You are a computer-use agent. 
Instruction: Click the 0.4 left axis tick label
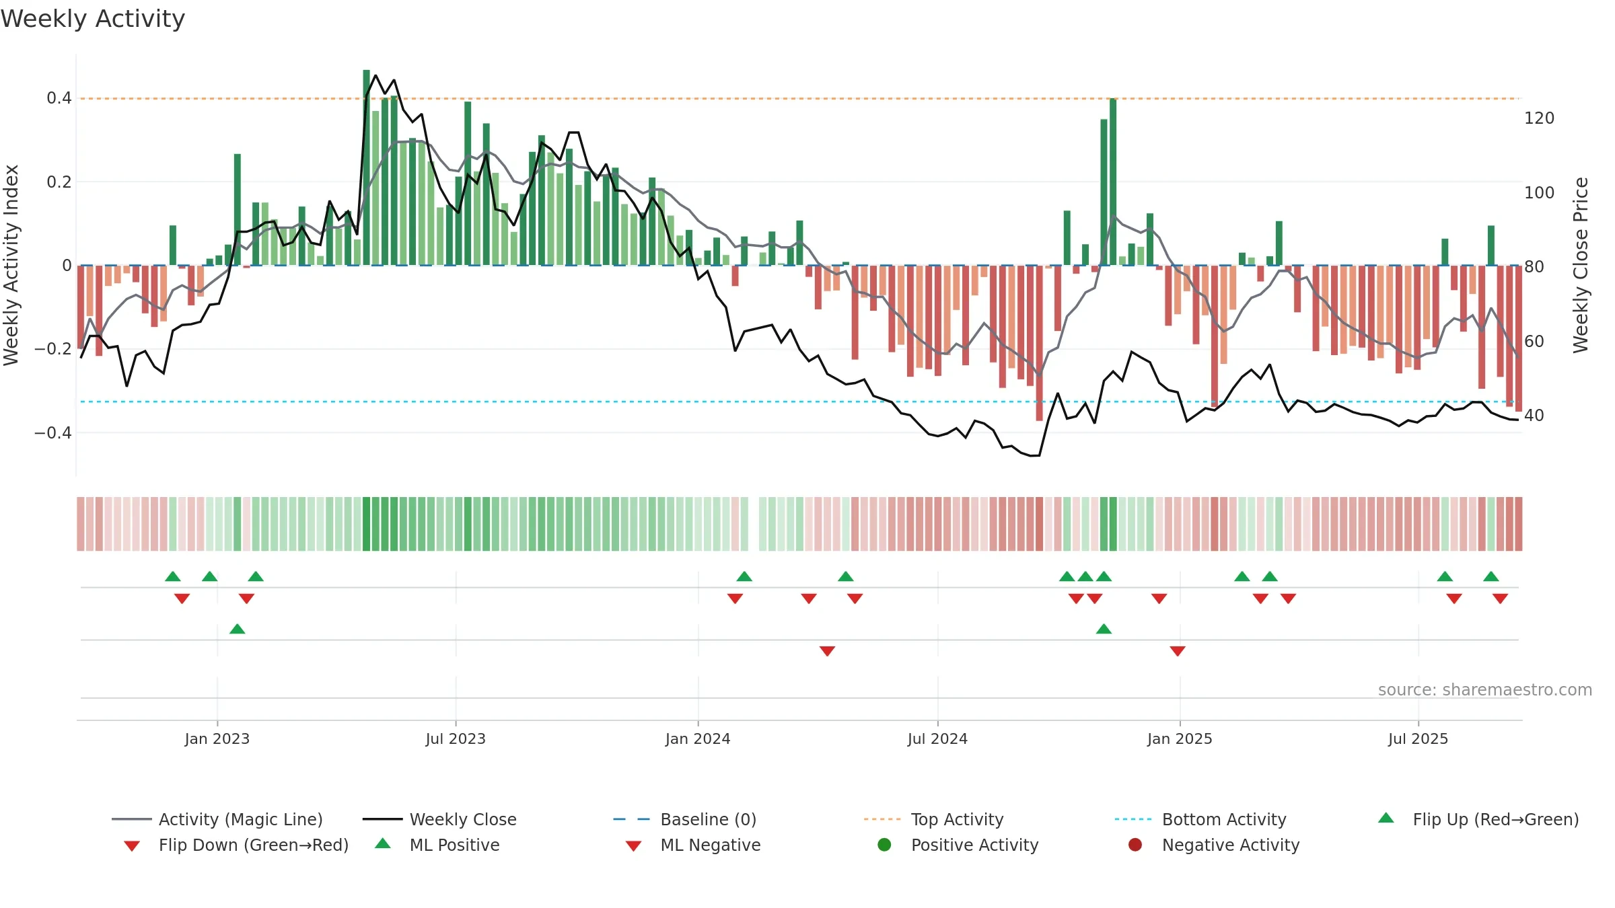pyautogui.click(x=59, y=98)
